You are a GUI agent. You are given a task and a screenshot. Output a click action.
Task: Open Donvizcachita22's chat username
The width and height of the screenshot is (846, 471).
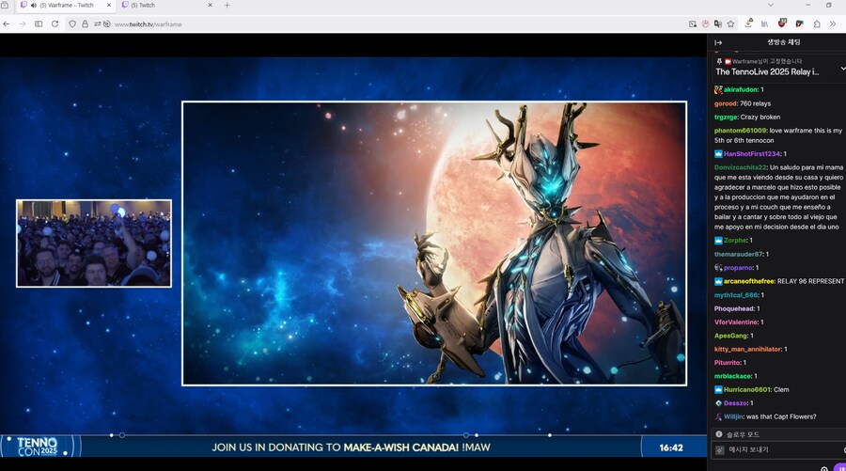point(741,167)
